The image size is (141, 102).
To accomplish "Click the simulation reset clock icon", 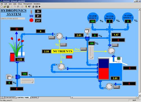I will [33, 6].
